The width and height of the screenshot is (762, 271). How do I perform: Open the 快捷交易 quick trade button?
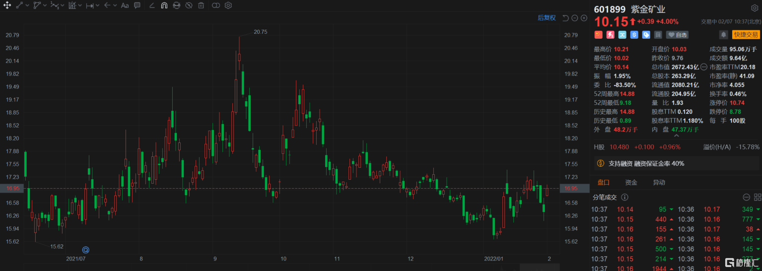746,35
